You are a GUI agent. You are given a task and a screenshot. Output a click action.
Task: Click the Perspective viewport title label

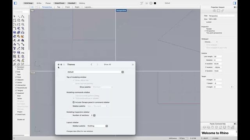click(x=121, y=10)
